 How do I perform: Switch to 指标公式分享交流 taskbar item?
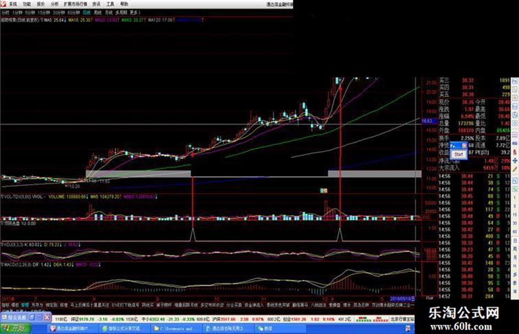[x=125, y=329]
